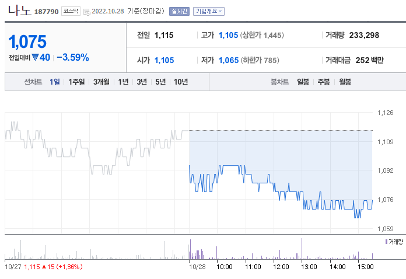Click the 15:00 time axis label
The width and height of the screenshot is (406, 279).
click(x=366, y=267)
